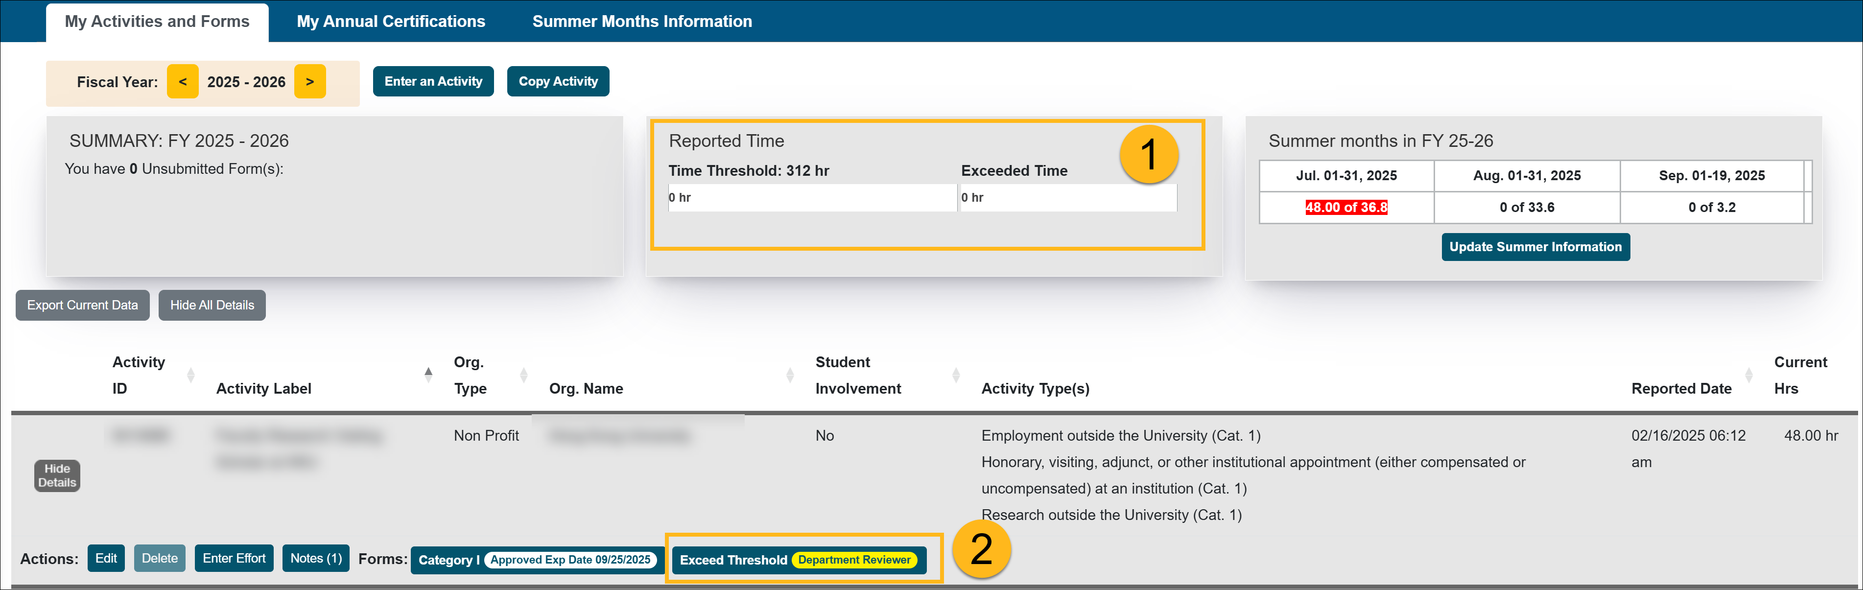Viewport: 1863px width, 590px height.
Task: Sort by Student Involvement column
Action: [x=958, y=375]
